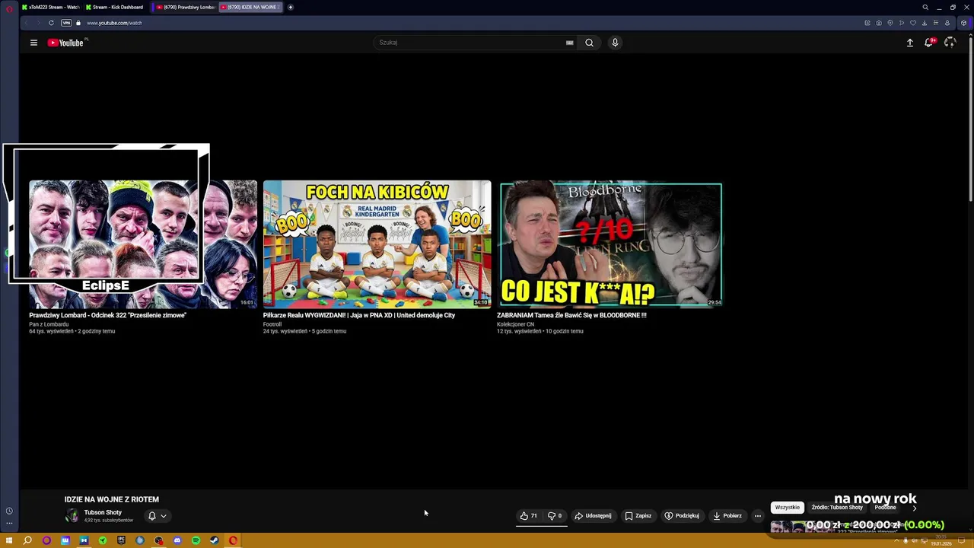974x548 pixels.
Task: Toggle subscription notification bell
Action: click(151, 516)
